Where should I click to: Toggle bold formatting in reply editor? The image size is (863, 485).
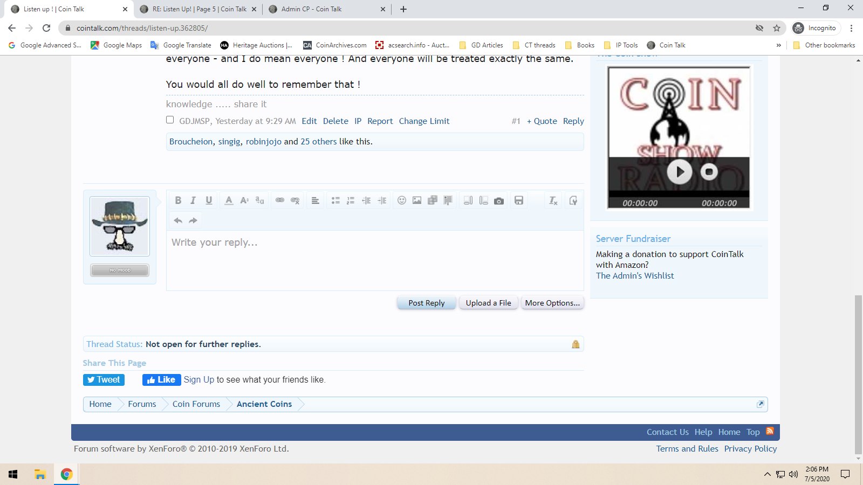click(178, 200)
